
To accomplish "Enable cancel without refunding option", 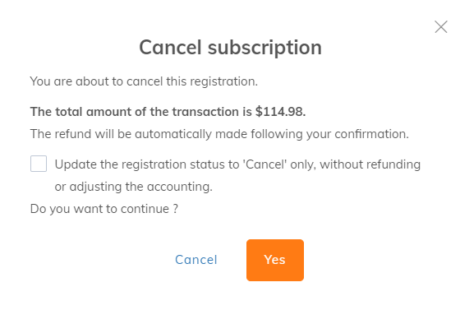I will pos(39,164).
